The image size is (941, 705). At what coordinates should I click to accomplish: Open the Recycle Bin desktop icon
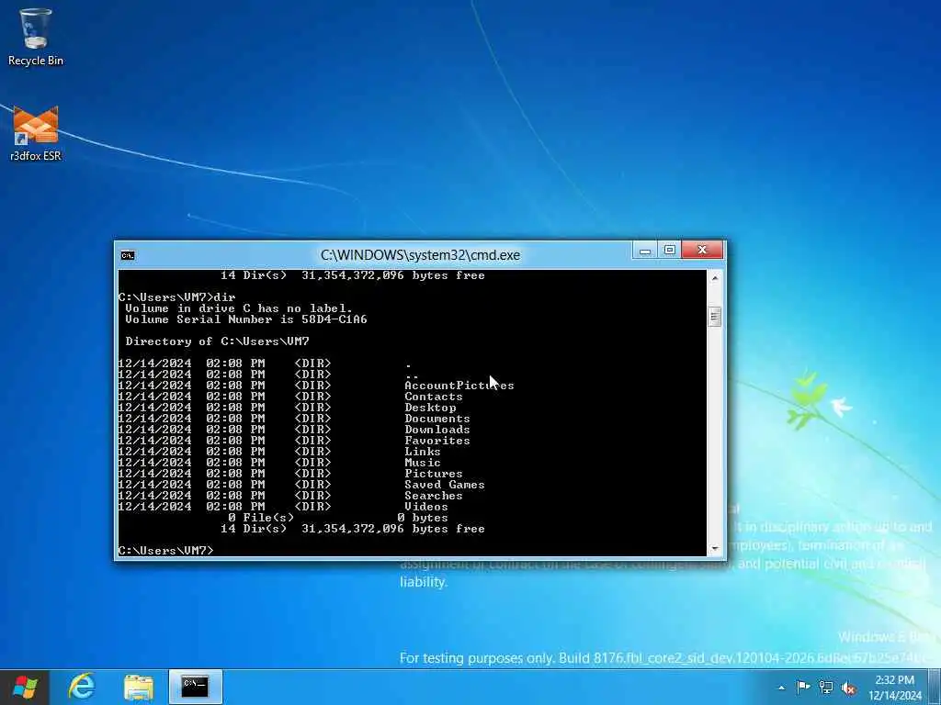(36, 37)
